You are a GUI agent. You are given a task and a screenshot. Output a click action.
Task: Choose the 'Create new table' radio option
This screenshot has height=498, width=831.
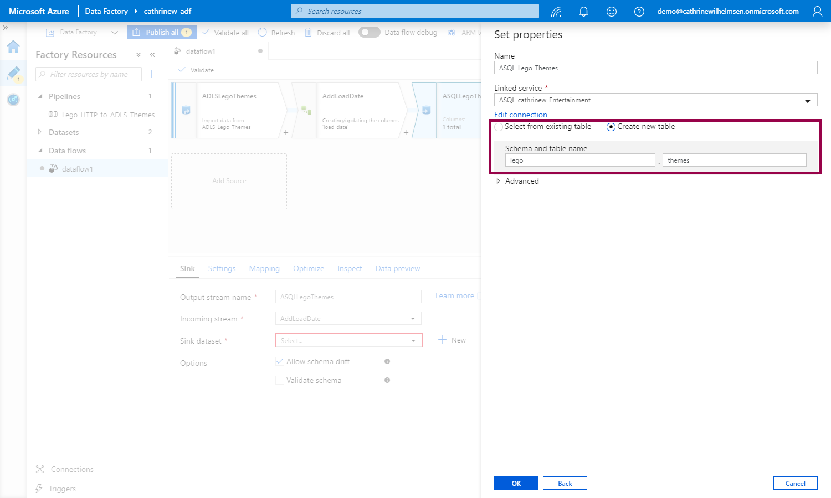pos(611,127)
